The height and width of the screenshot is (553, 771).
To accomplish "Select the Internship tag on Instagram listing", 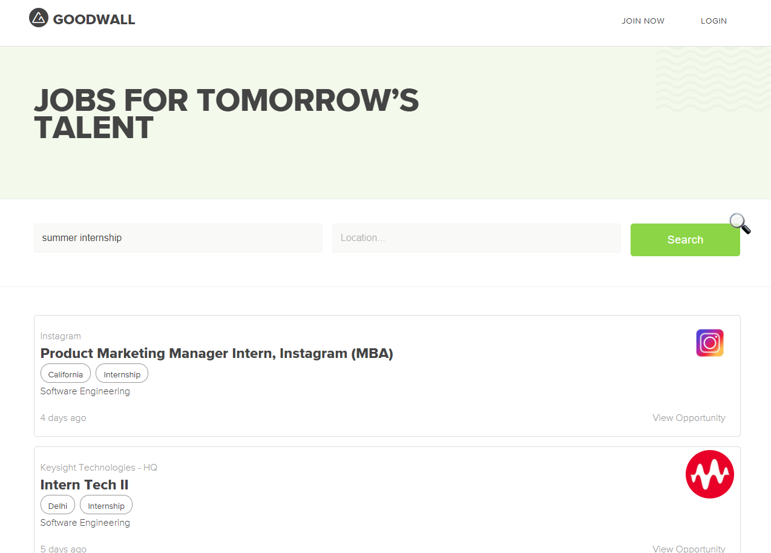I will point(122,374).
